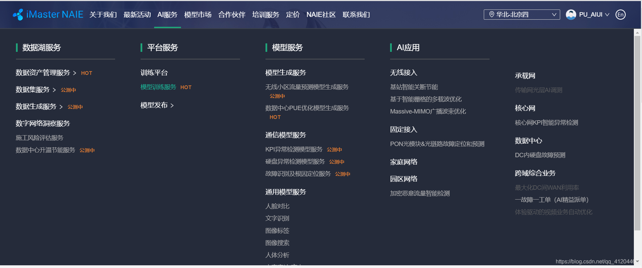Open 一故障一工单 (AI精益派单)
The width and height of the screenshot is (642, 268).
tap(552, 200)
